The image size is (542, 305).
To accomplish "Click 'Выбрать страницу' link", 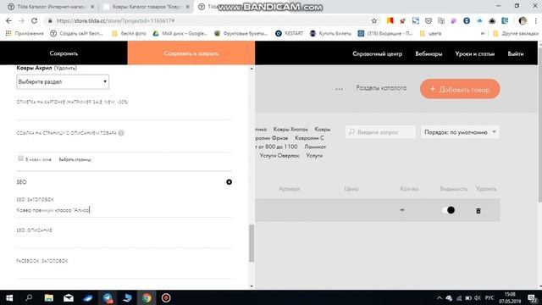I will (75, 159).
